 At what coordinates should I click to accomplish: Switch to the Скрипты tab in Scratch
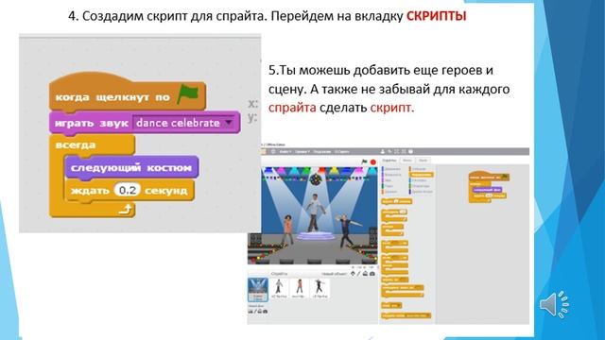pyautogui.click(x=389, y=160)
